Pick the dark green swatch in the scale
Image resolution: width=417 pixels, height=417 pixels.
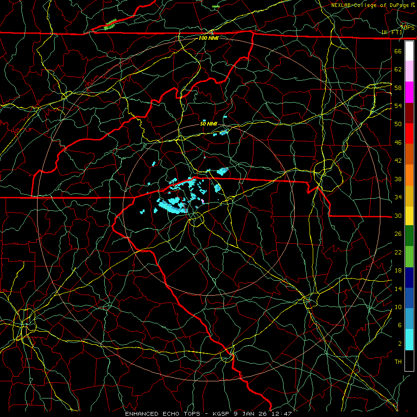click(x=409, y=236)
